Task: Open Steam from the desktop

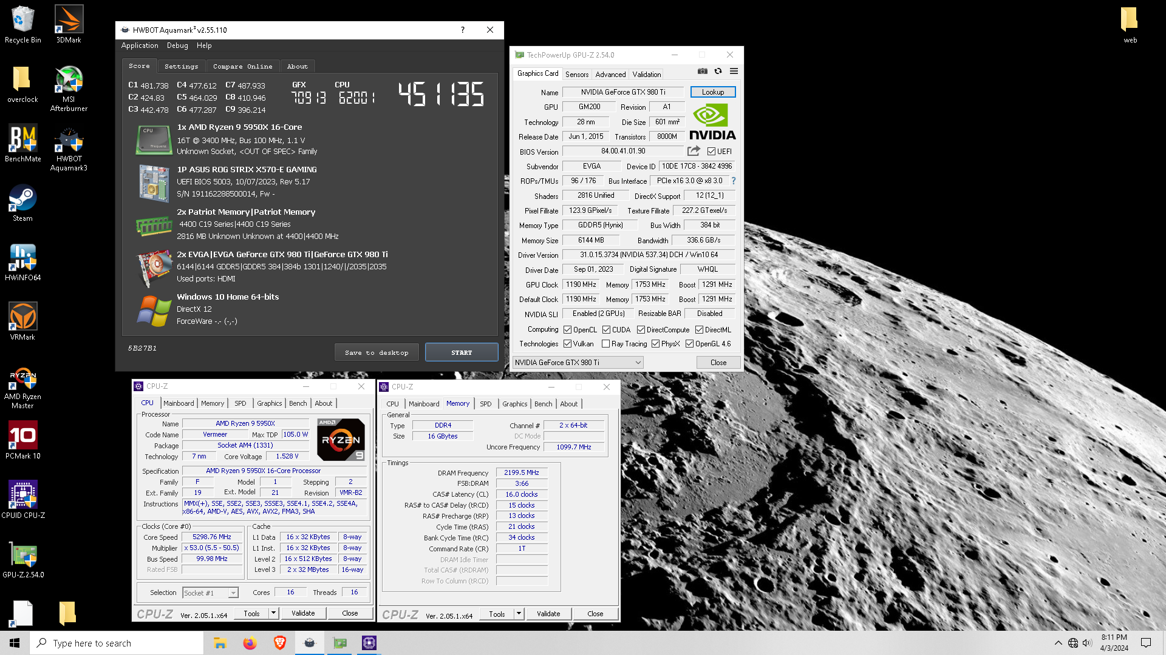Action: point(22,203)
